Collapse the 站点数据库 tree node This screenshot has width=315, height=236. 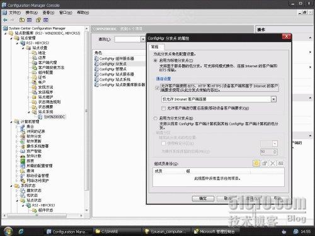(6, 33)
